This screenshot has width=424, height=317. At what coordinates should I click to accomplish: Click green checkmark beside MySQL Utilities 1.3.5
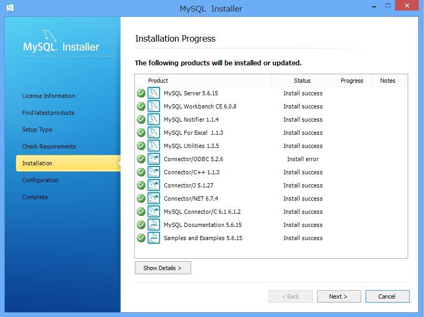(x=141, y=146)
